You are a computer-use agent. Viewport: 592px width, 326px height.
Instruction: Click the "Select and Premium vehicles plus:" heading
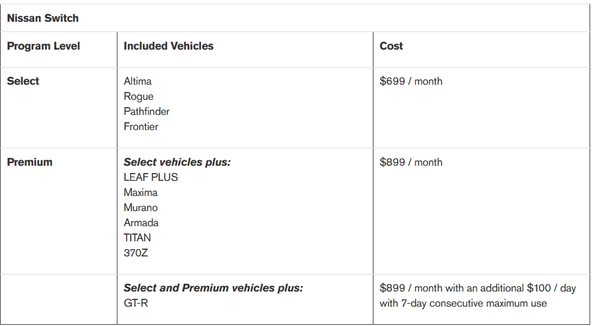pos(213,288)
